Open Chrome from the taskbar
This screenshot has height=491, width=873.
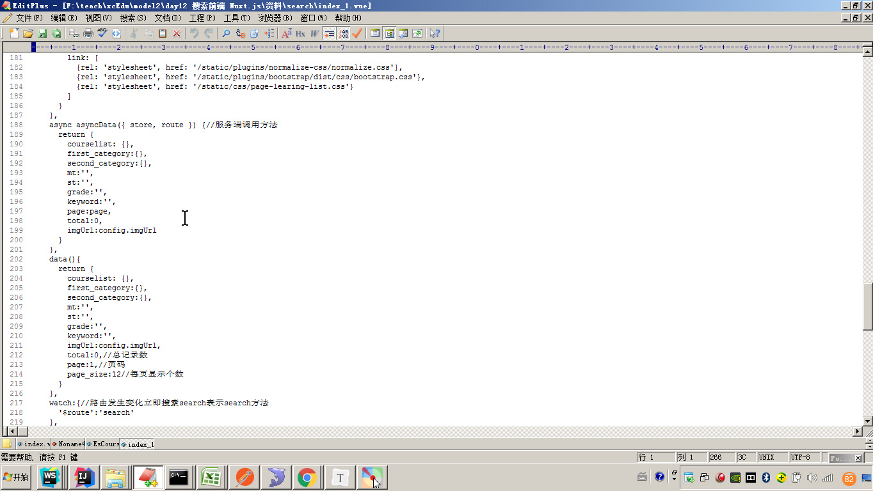click(x=307, y=478)
